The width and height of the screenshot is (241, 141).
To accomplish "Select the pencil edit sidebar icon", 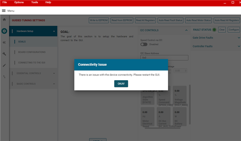I will [x=4, y=65].
